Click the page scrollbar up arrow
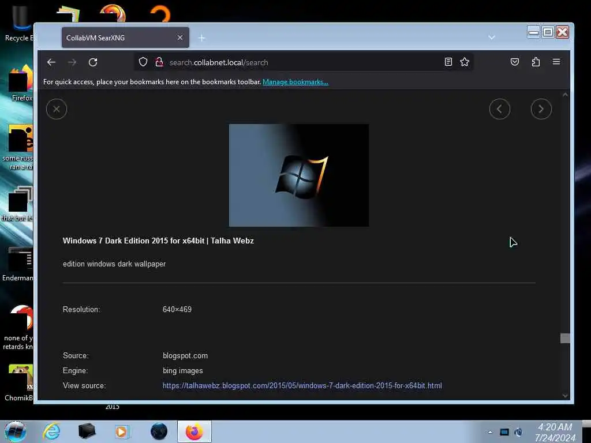Screen dimensions: 591x443 (565, 95)
